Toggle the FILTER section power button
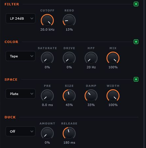 136,4
